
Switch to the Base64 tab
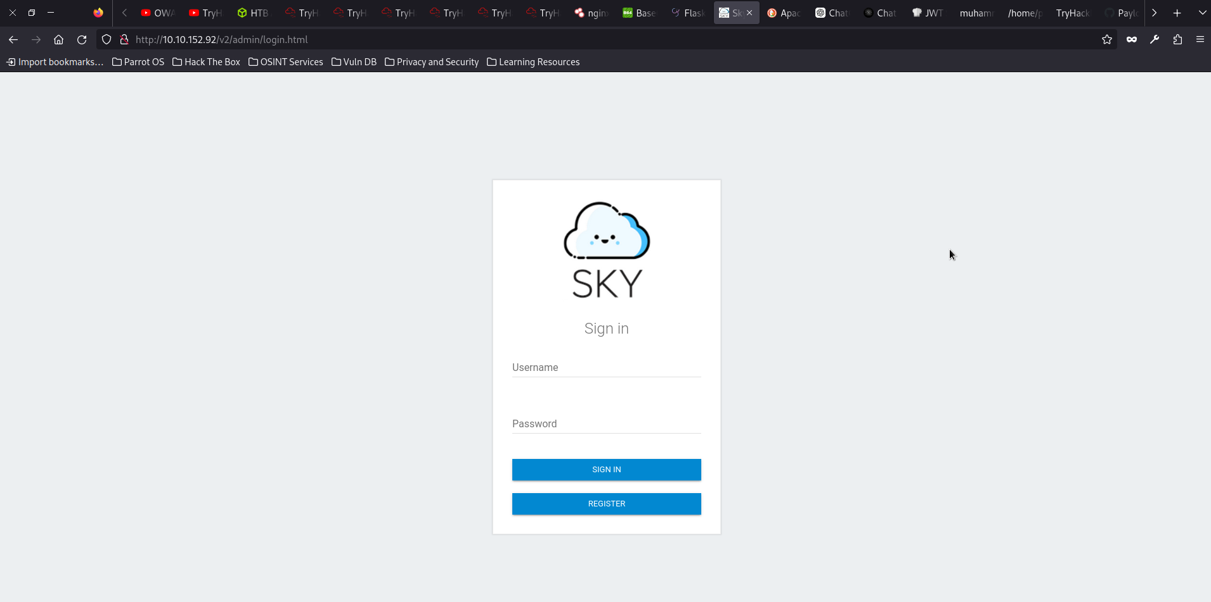coord(639,13)
